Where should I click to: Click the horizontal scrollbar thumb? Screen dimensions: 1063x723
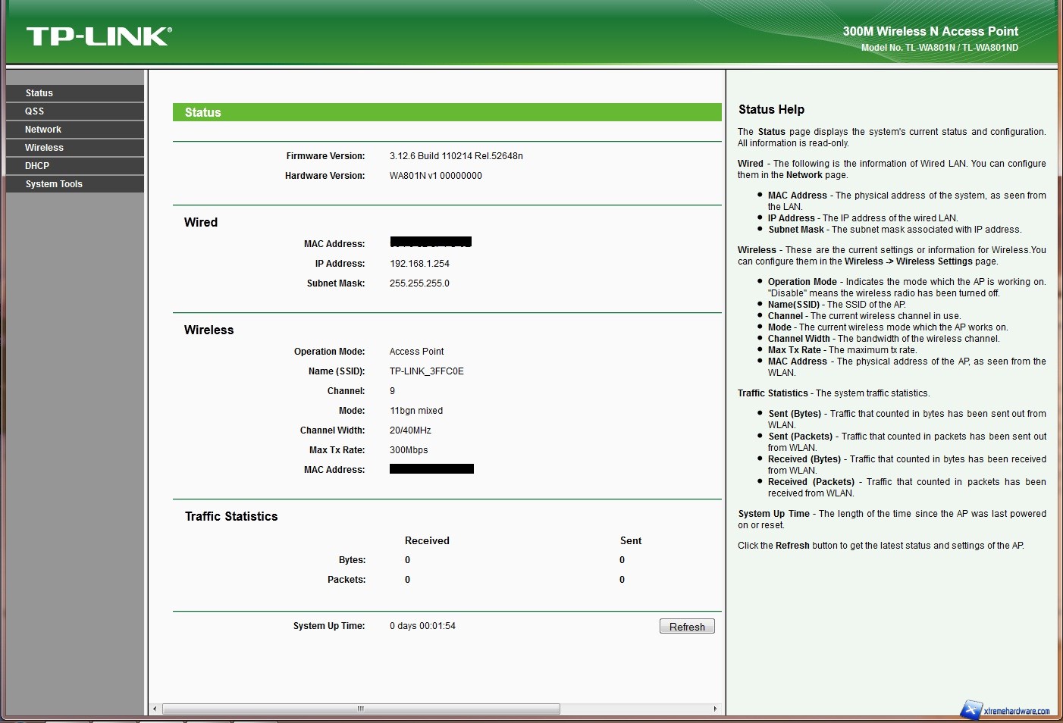(361, 709)
